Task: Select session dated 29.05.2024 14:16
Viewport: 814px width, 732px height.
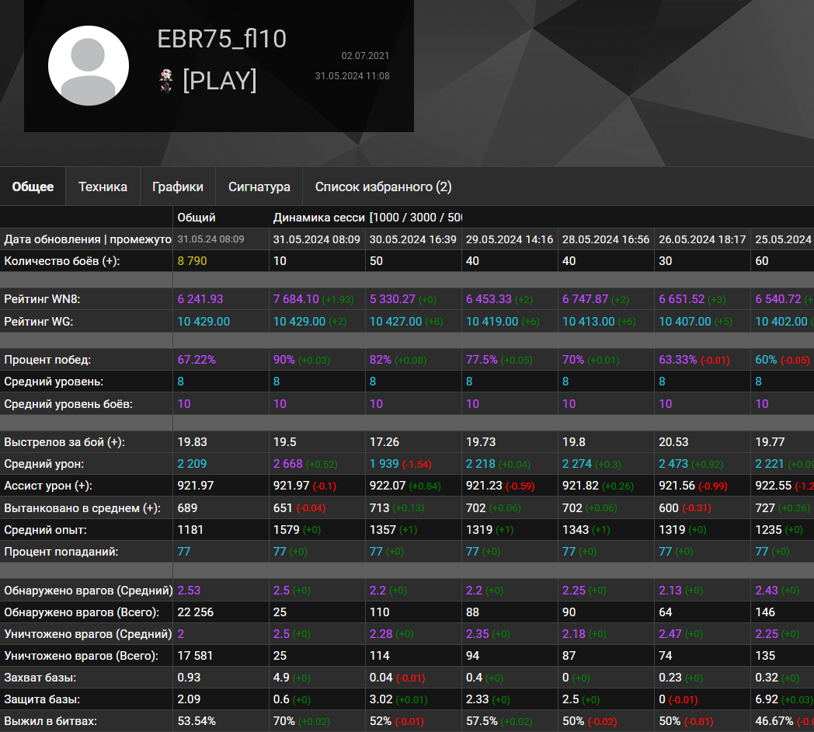Action: pos(510,239)
